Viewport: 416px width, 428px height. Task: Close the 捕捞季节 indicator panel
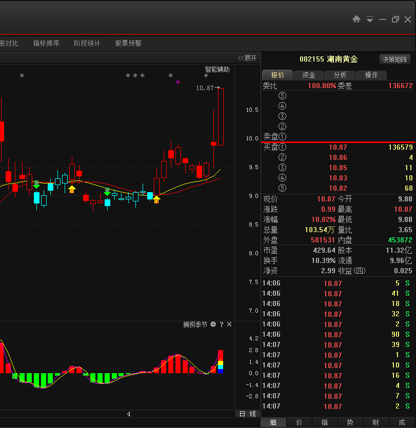point(229,324)
